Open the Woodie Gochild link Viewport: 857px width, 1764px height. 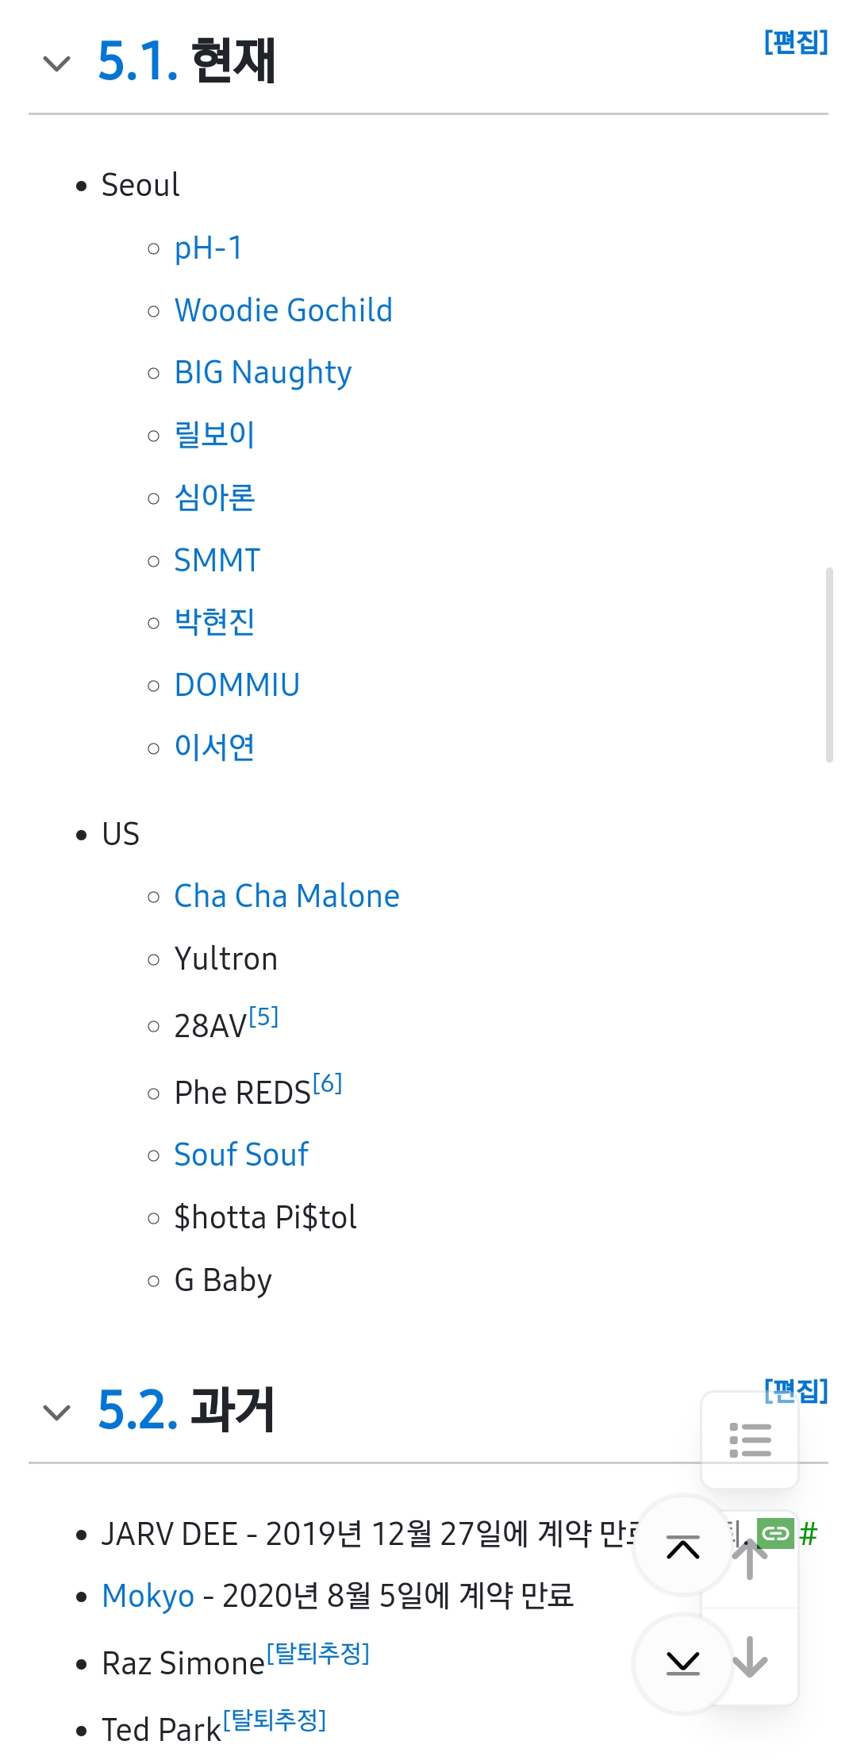pos(283,310)
